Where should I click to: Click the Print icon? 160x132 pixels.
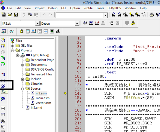pyautogui.click(x=152, y=15)
